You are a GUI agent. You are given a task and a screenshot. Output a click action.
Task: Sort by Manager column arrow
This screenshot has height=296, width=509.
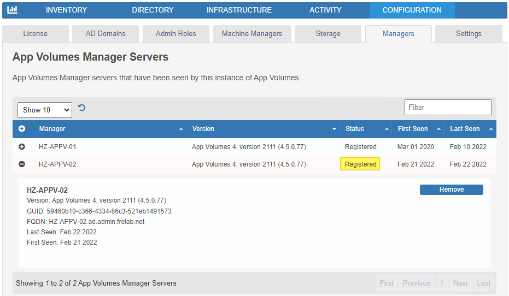[181, 129]
